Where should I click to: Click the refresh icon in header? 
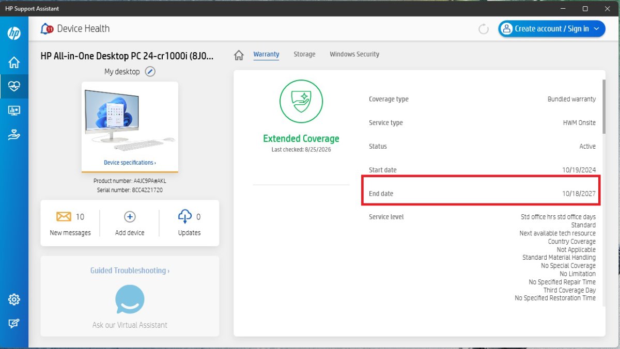(484, 29)
